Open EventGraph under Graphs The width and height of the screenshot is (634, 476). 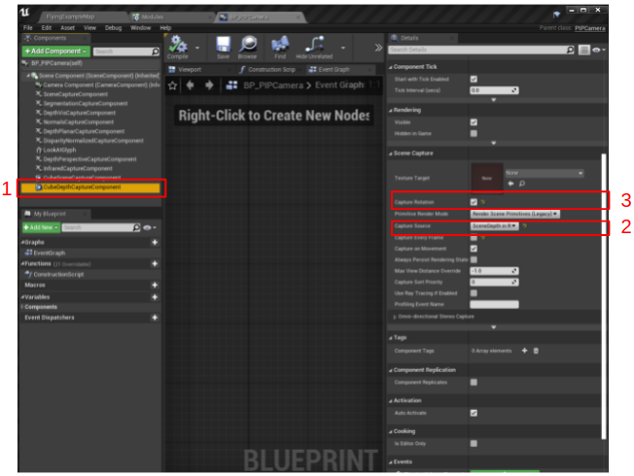point(50,253)
